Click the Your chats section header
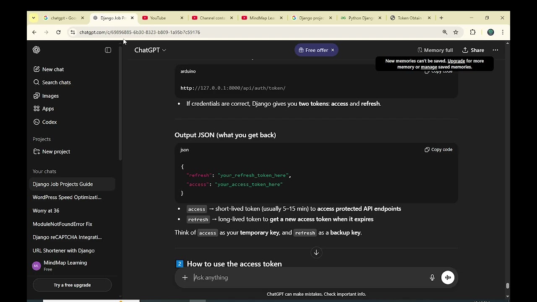 (x=44, y=172)
